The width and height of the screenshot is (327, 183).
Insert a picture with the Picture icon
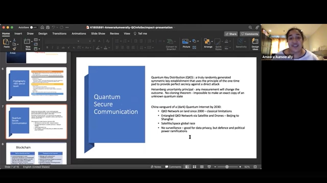coord(185,41)
